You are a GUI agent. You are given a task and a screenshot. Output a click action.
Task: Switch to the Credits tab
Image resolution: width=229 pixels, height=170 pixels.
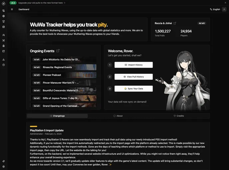pos(179,116)
